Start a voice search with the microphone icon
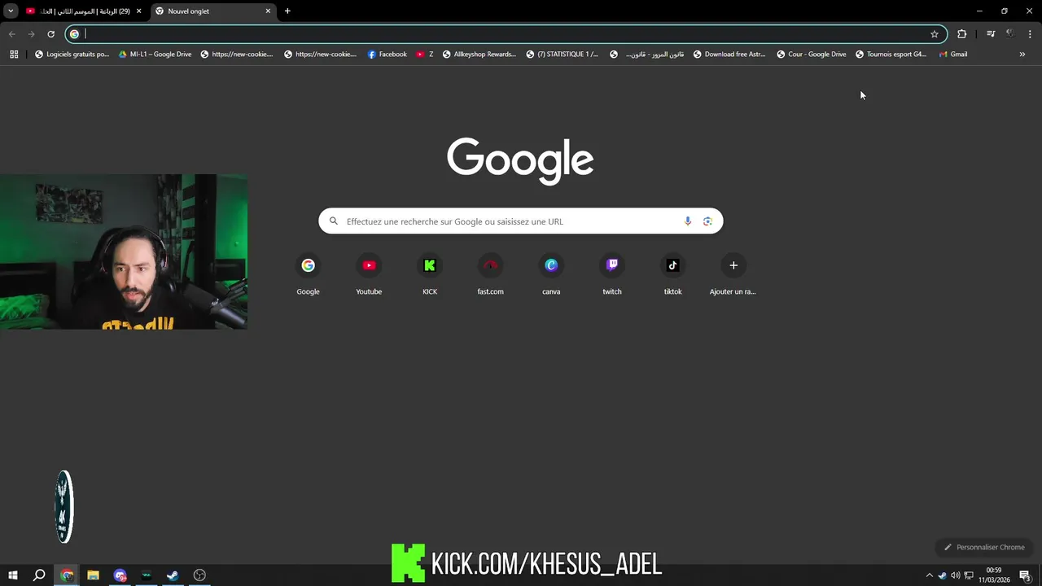The height and width of the screenshot is (586, 1042). 688,221
